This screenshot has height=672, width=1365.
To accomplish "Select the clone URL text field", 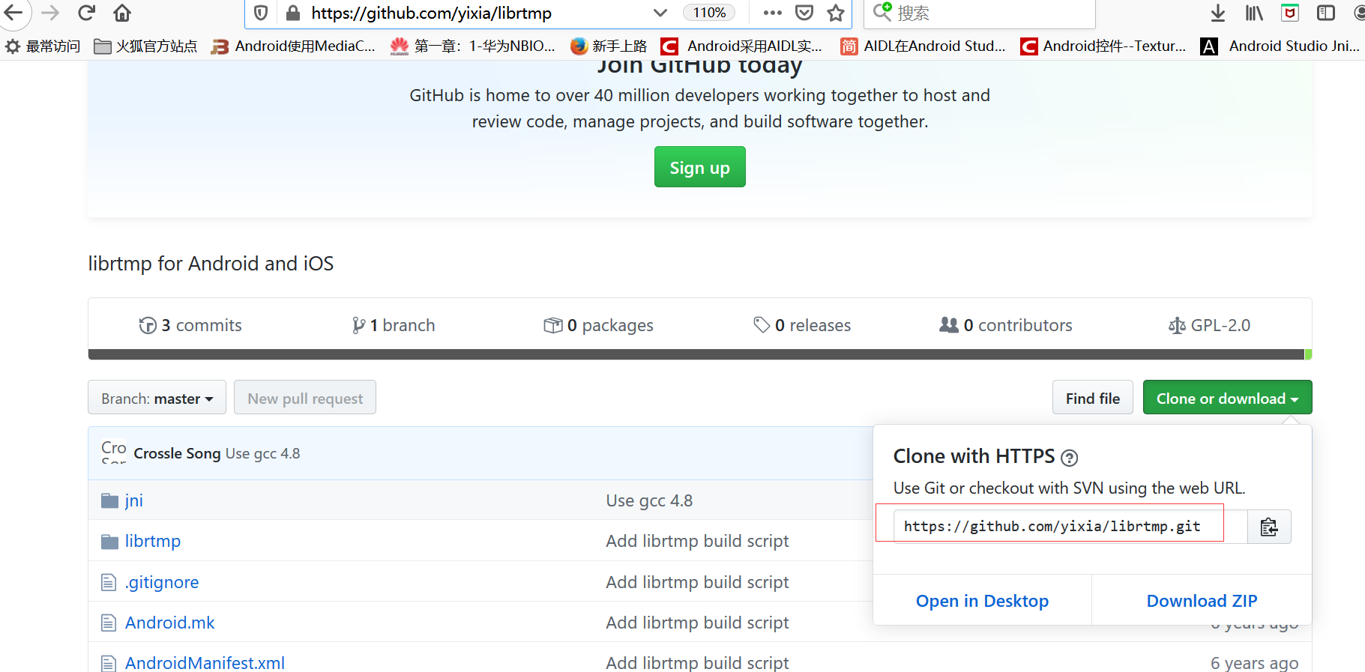I will point(1070,526).
